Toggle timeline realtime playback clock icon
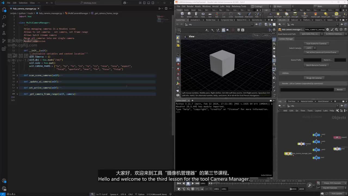 click(x=193, y=189)
